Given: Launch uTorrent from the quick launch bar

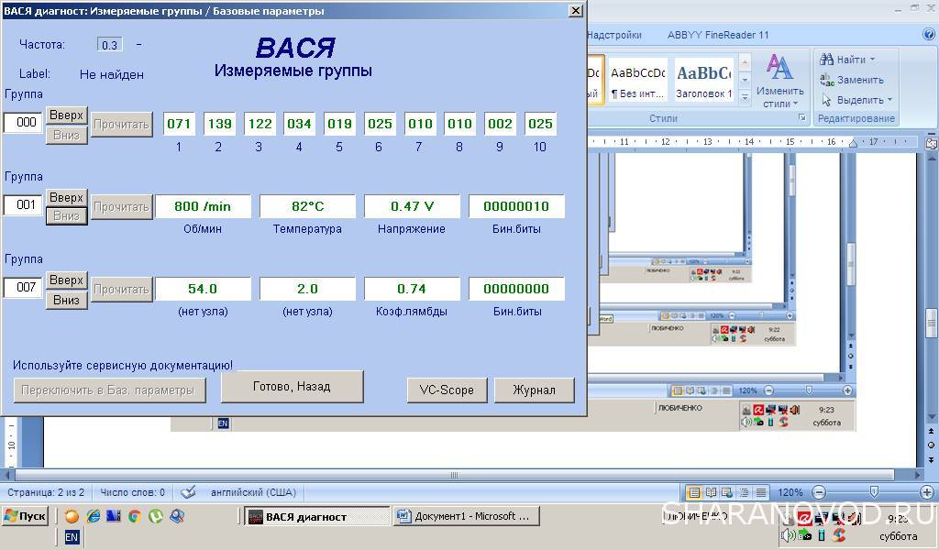Looking at the screenshot, I should 156,517.
